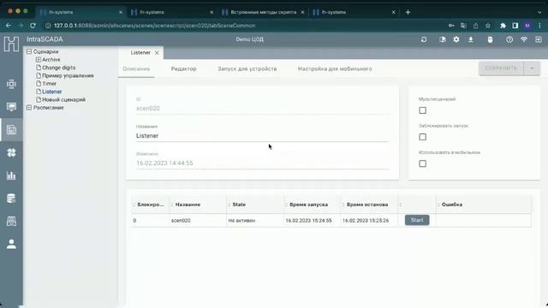Image resolution: width=548 pixels, height=308 pixels.
Task: Open the browser tab list chevron
Action: (539, 12)
